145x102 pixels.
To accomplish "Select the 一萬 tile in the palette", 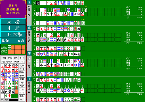I will click(3, 66).
